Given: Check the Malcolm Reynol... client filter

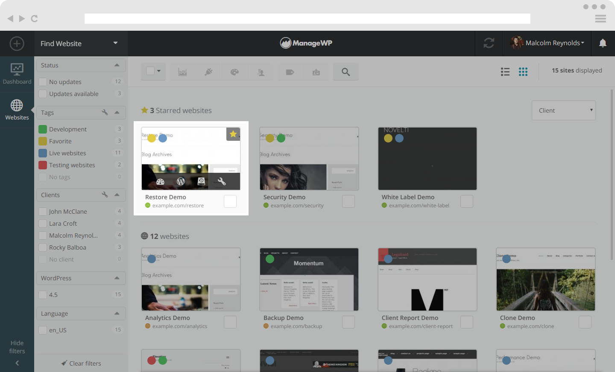Looking at the screenshot, I should 43,235.
